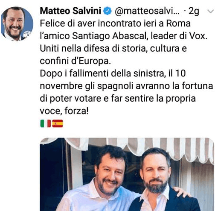
Task: Open the attached photo below the tweet
Action: click(127, 174)
